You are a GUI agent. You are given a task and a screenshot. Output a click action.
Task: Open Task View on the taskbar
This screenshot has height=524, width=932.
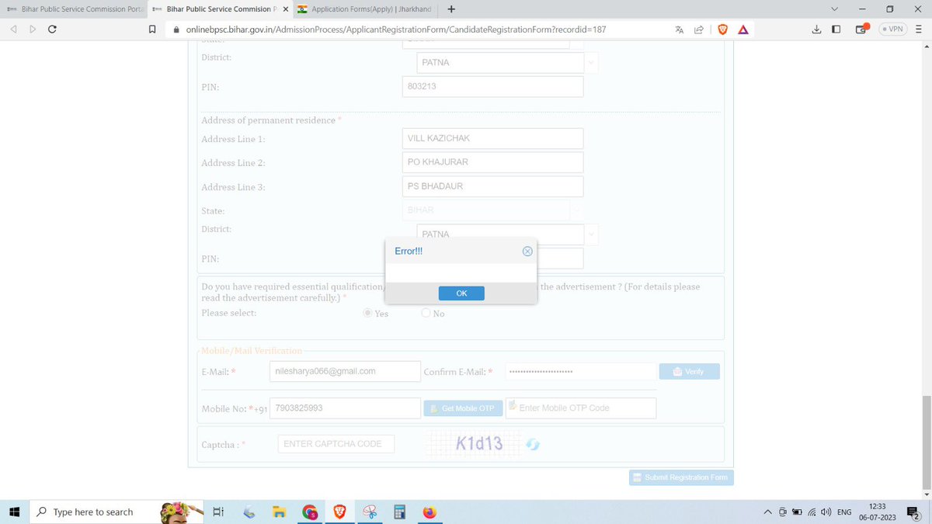click(218, 512)
